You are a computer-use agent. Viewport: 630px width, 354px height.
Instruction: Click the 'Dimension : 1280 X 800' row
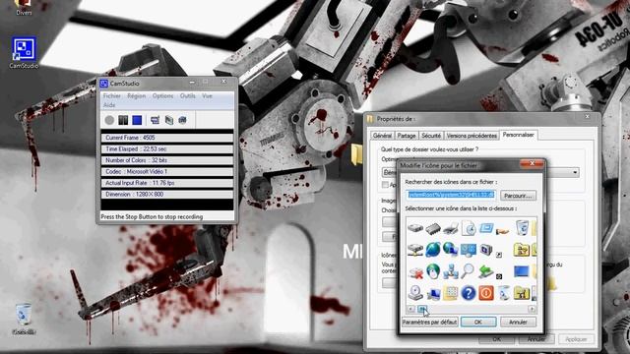(166, 195)
